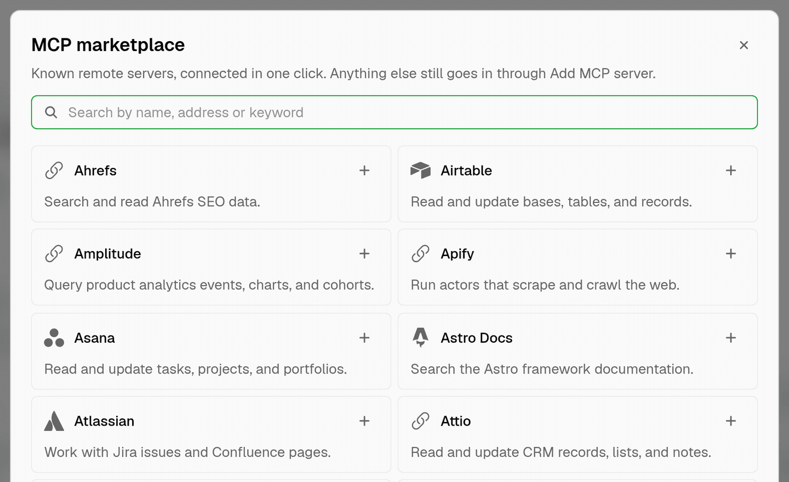Screen dimensions: 789x482
Task: Add the Attio server with plus
Action: pyautogui.click(x=731, y=421)
